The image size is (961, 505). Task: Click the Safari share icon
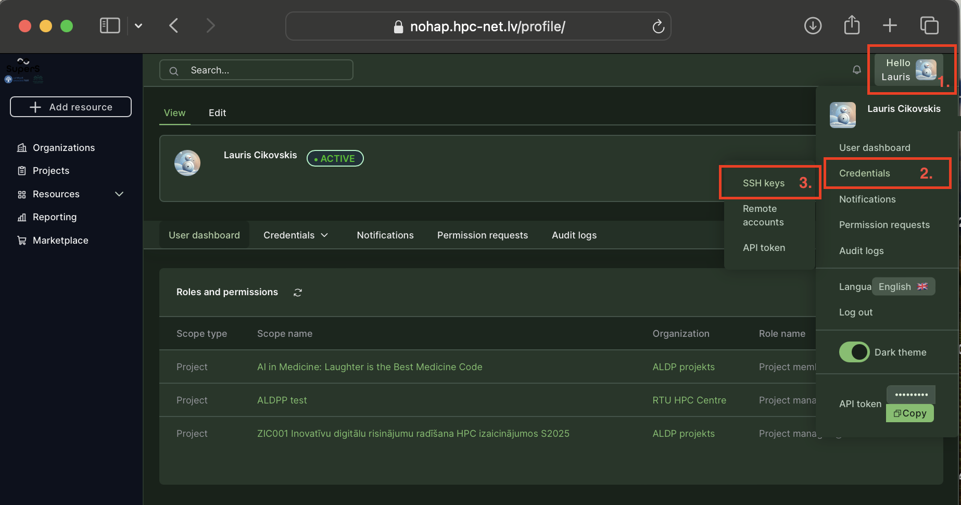852,25
